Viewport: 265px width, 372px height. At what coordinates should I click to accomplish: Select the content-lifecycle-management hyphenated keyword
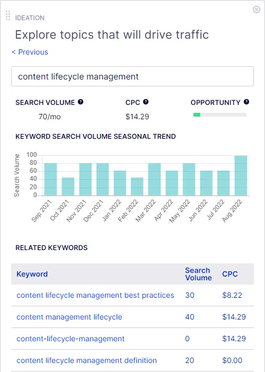tap(70, 339)
